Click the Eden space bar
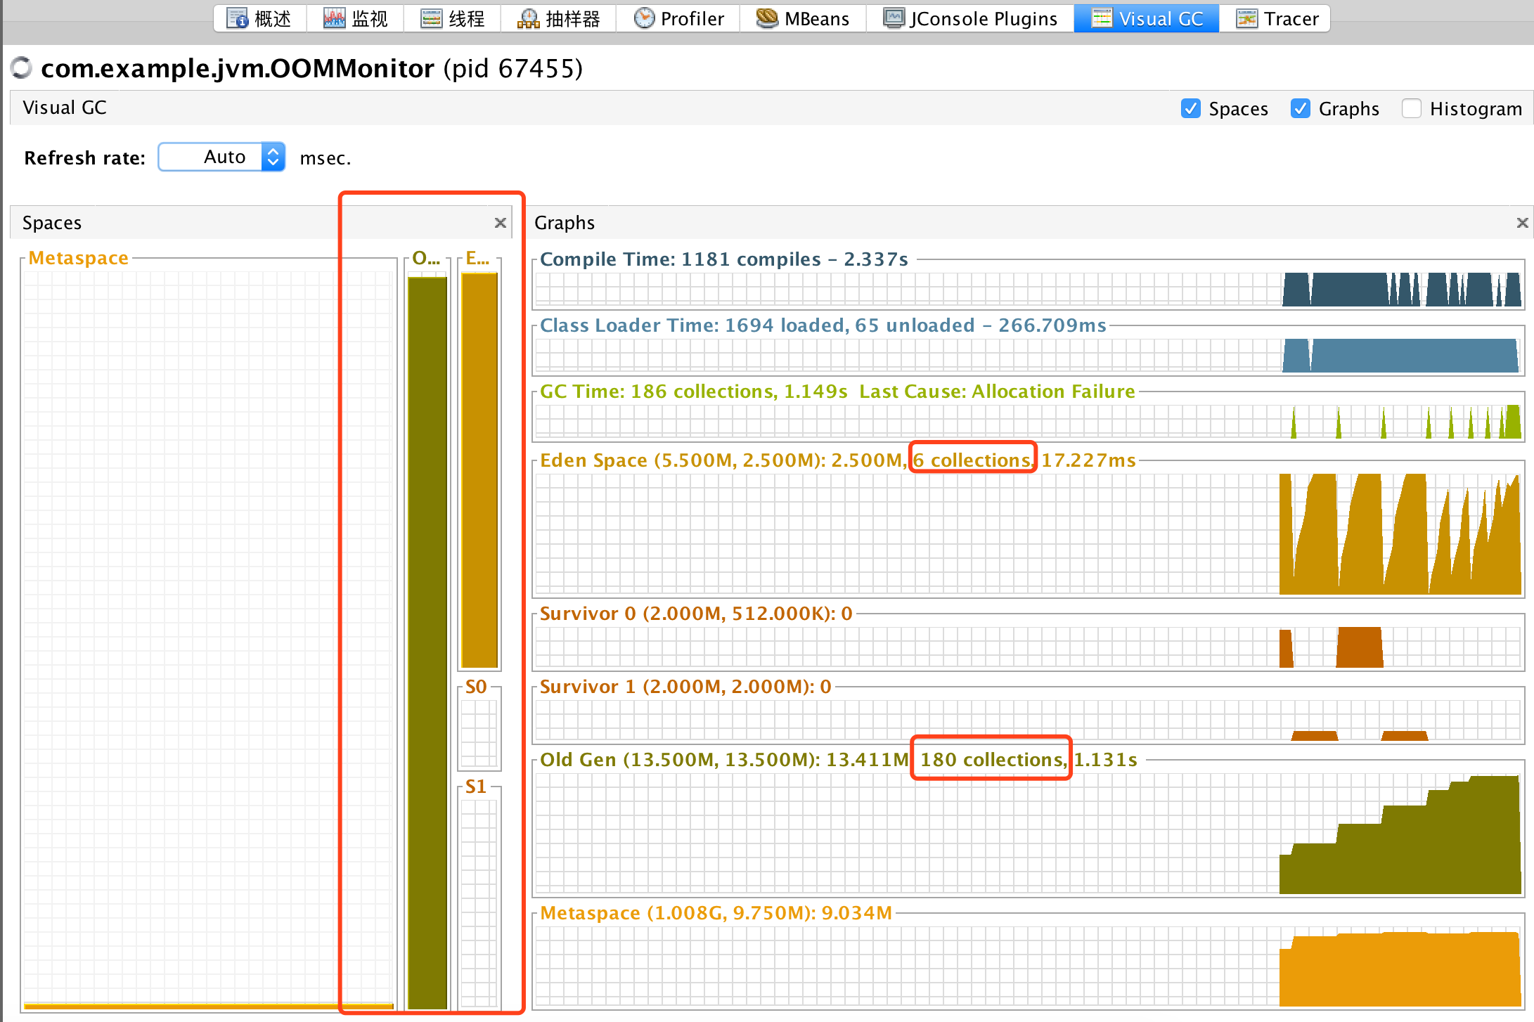This screenshot has width=1534, height=1022. point(479,470)
